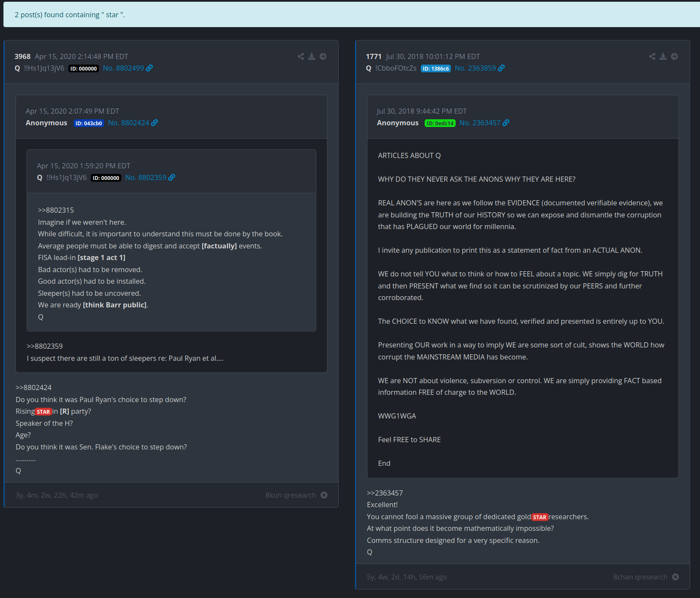Click the 8chan qresearch source label
This screenshot has width=700, height=598.
coord(640,577)
